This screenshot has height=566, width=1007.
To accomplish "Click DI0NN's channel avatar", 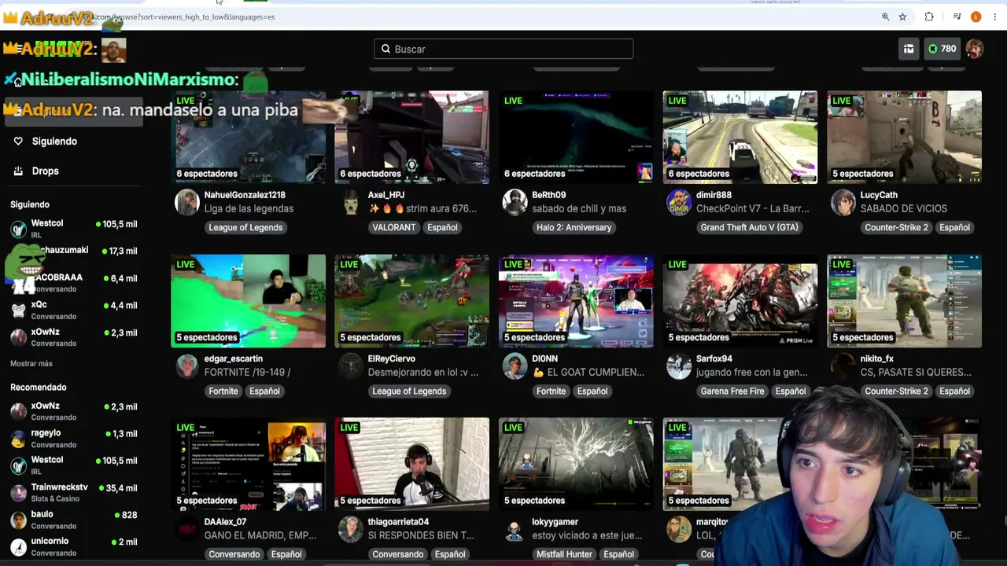I will [x=515, y=366].
